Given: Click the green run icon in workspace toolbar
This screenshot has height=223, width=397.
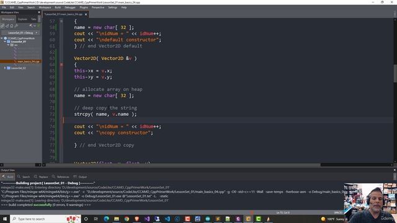Looking at the screenshot, I should [x=38, y=26].
